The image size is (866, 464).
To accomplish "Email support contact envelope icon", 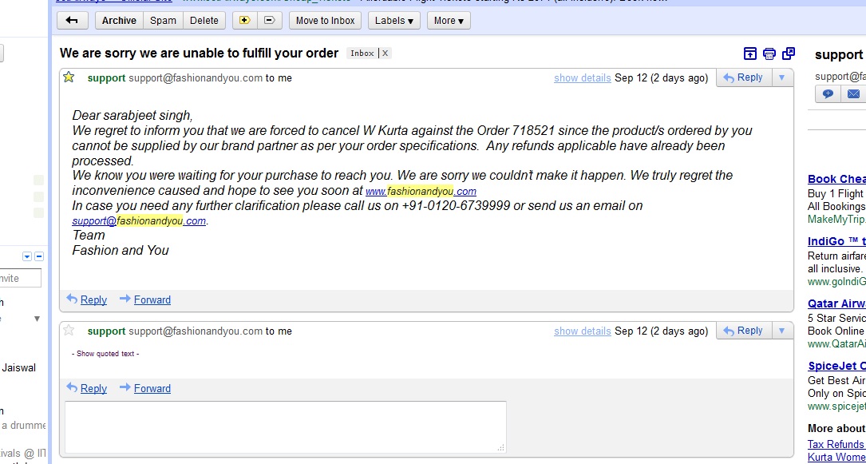I will tap(852, 94).
